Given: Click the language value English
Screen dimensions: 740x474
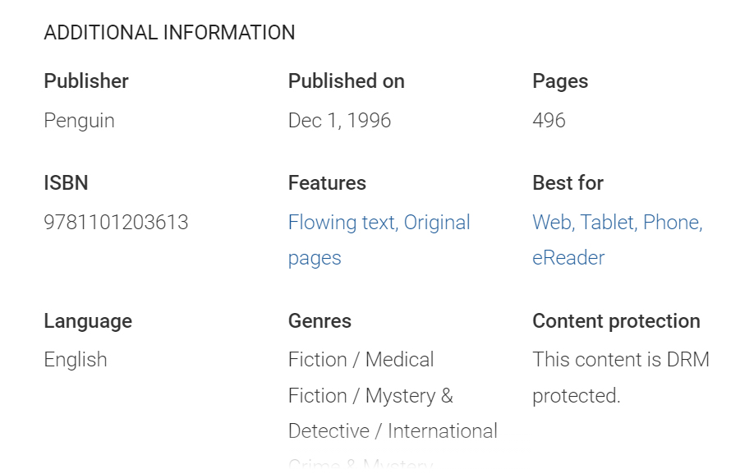Looking at the screenshot, I should [x=76, y=360].
